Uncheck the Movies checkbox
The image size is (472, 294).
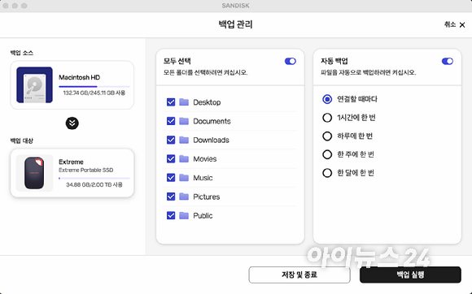pos(171,159)
